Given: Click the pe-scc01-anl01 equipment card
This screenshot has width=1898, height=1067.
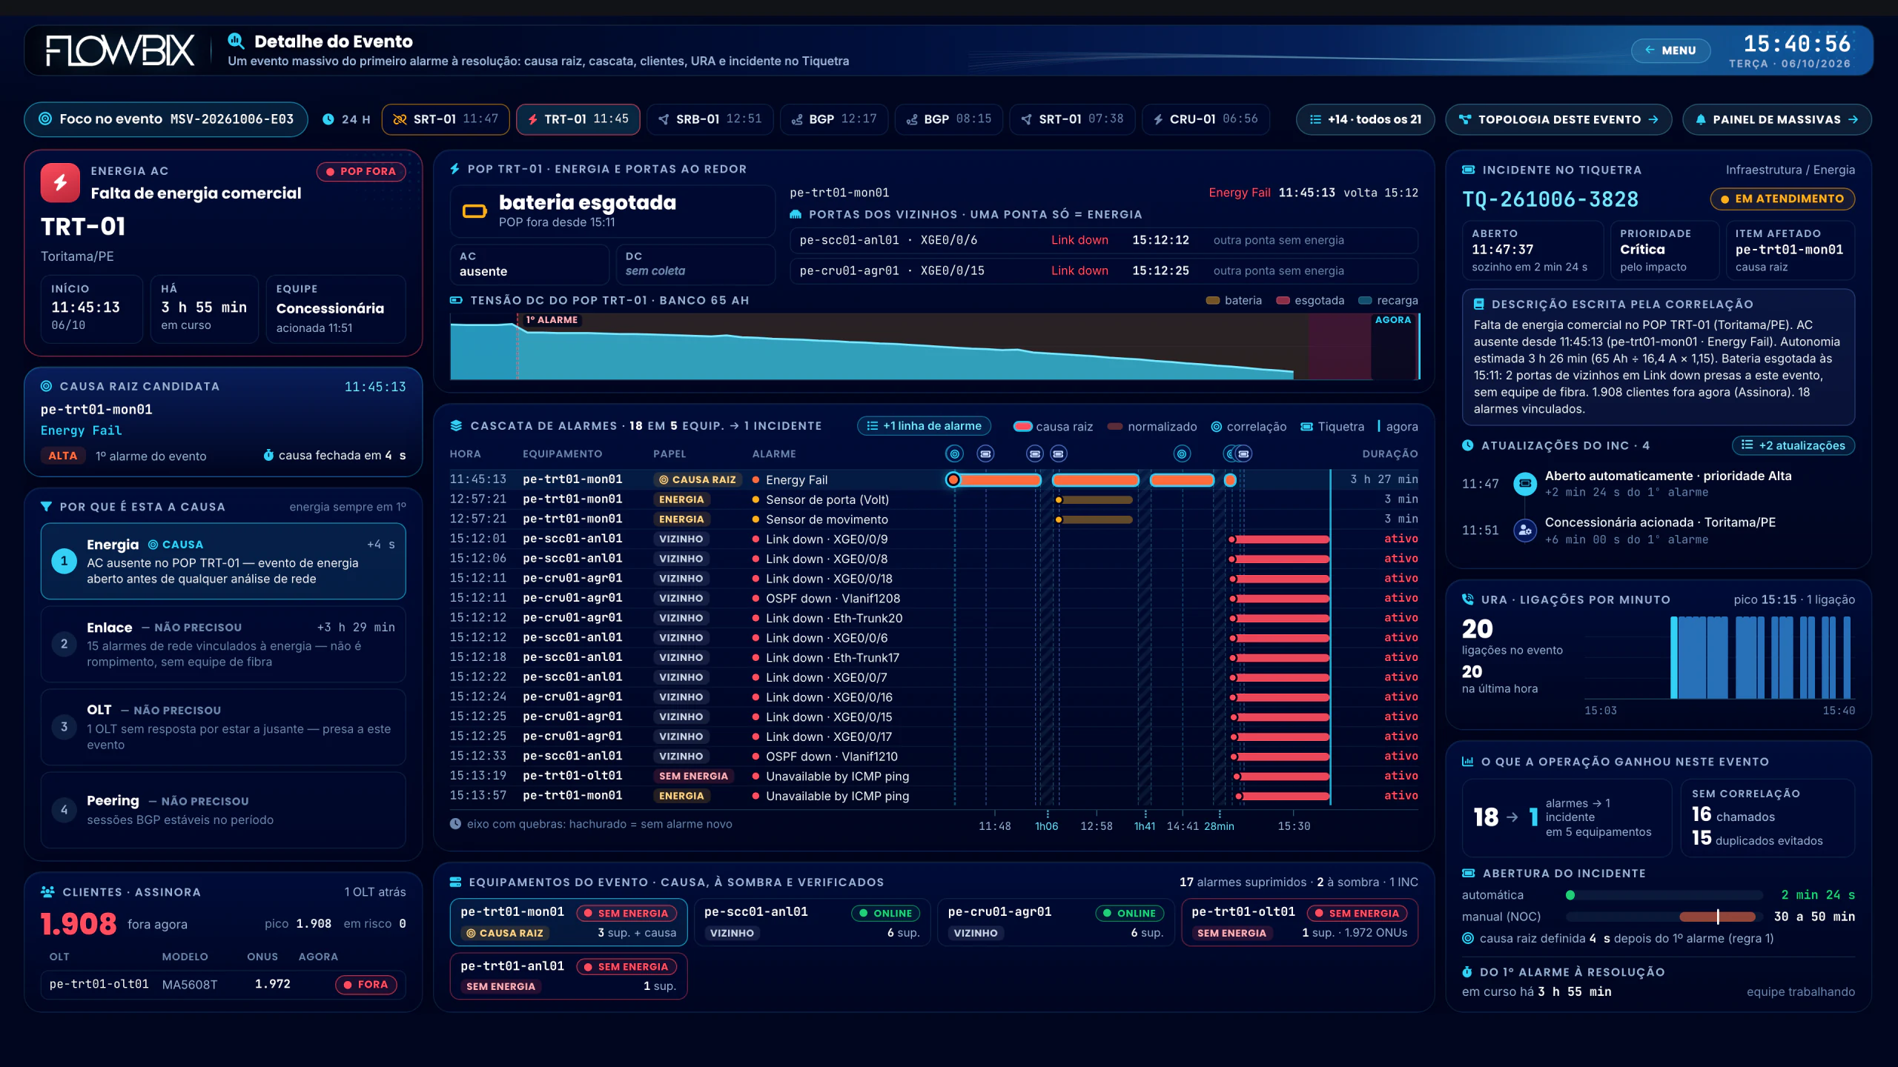Looking at the screenshot, I should coord(812,923).
